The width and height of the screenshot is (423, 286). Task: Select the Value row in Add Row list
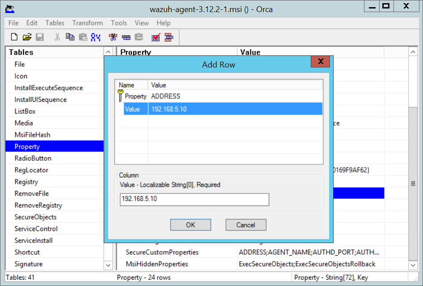pyautogui.click(x=219, y=109)
